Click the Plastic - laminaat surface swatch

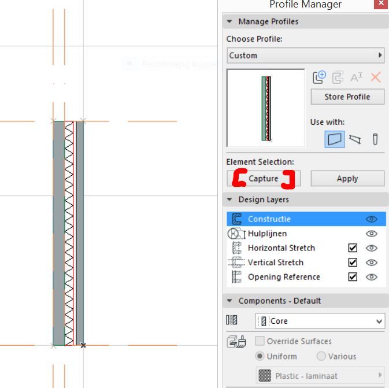click(265, 376)
